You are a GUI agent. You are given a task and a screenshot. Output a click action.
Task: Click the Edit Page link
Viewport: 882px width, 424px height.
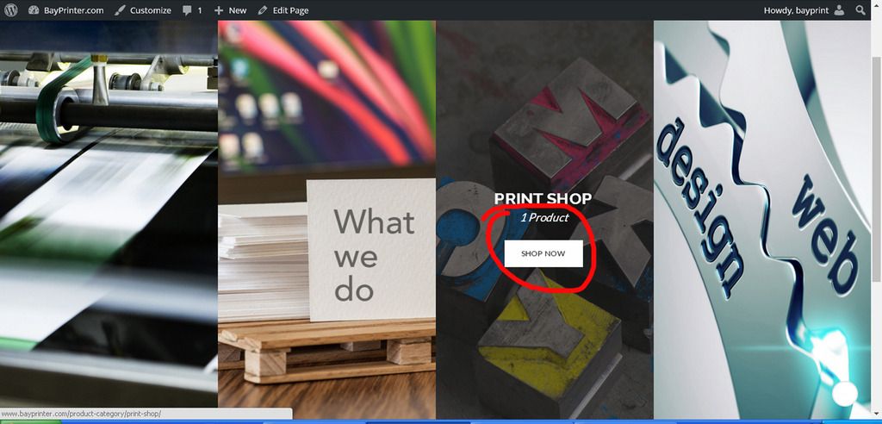point(290,10)
